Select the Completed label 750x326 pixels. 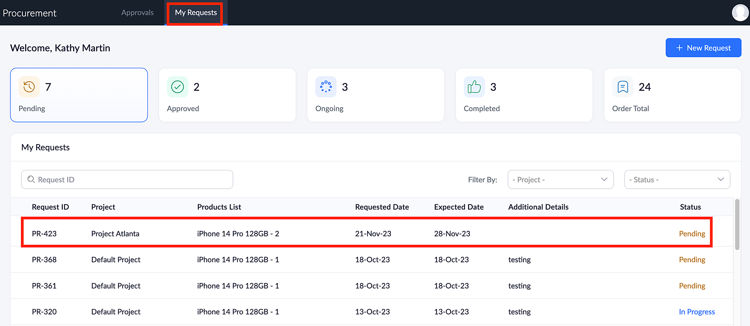coord(482,109)
